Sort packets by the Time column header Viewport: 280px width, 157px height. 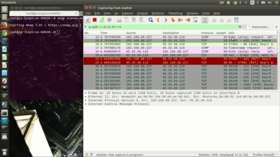[x=112, y=33]
